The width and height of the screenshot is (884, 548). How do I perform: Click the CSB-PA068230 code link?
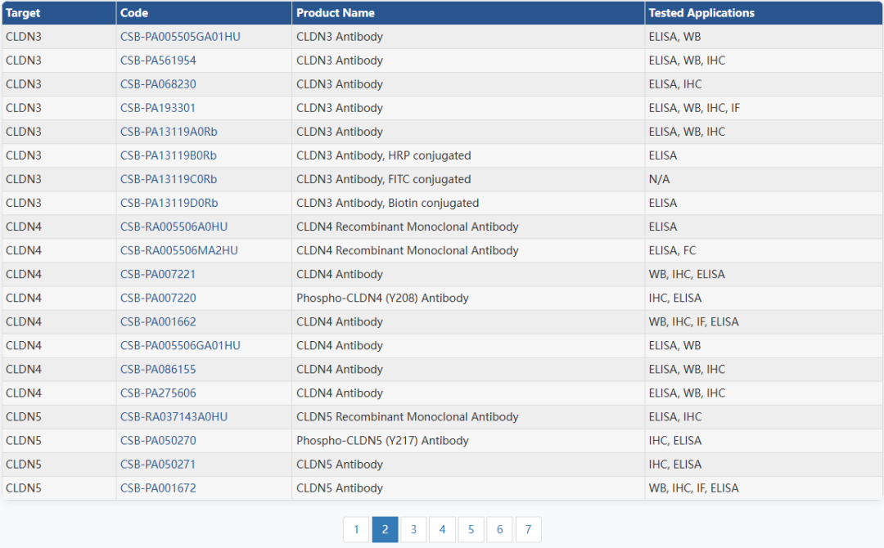pyautogui.click(x=158, y=84)
